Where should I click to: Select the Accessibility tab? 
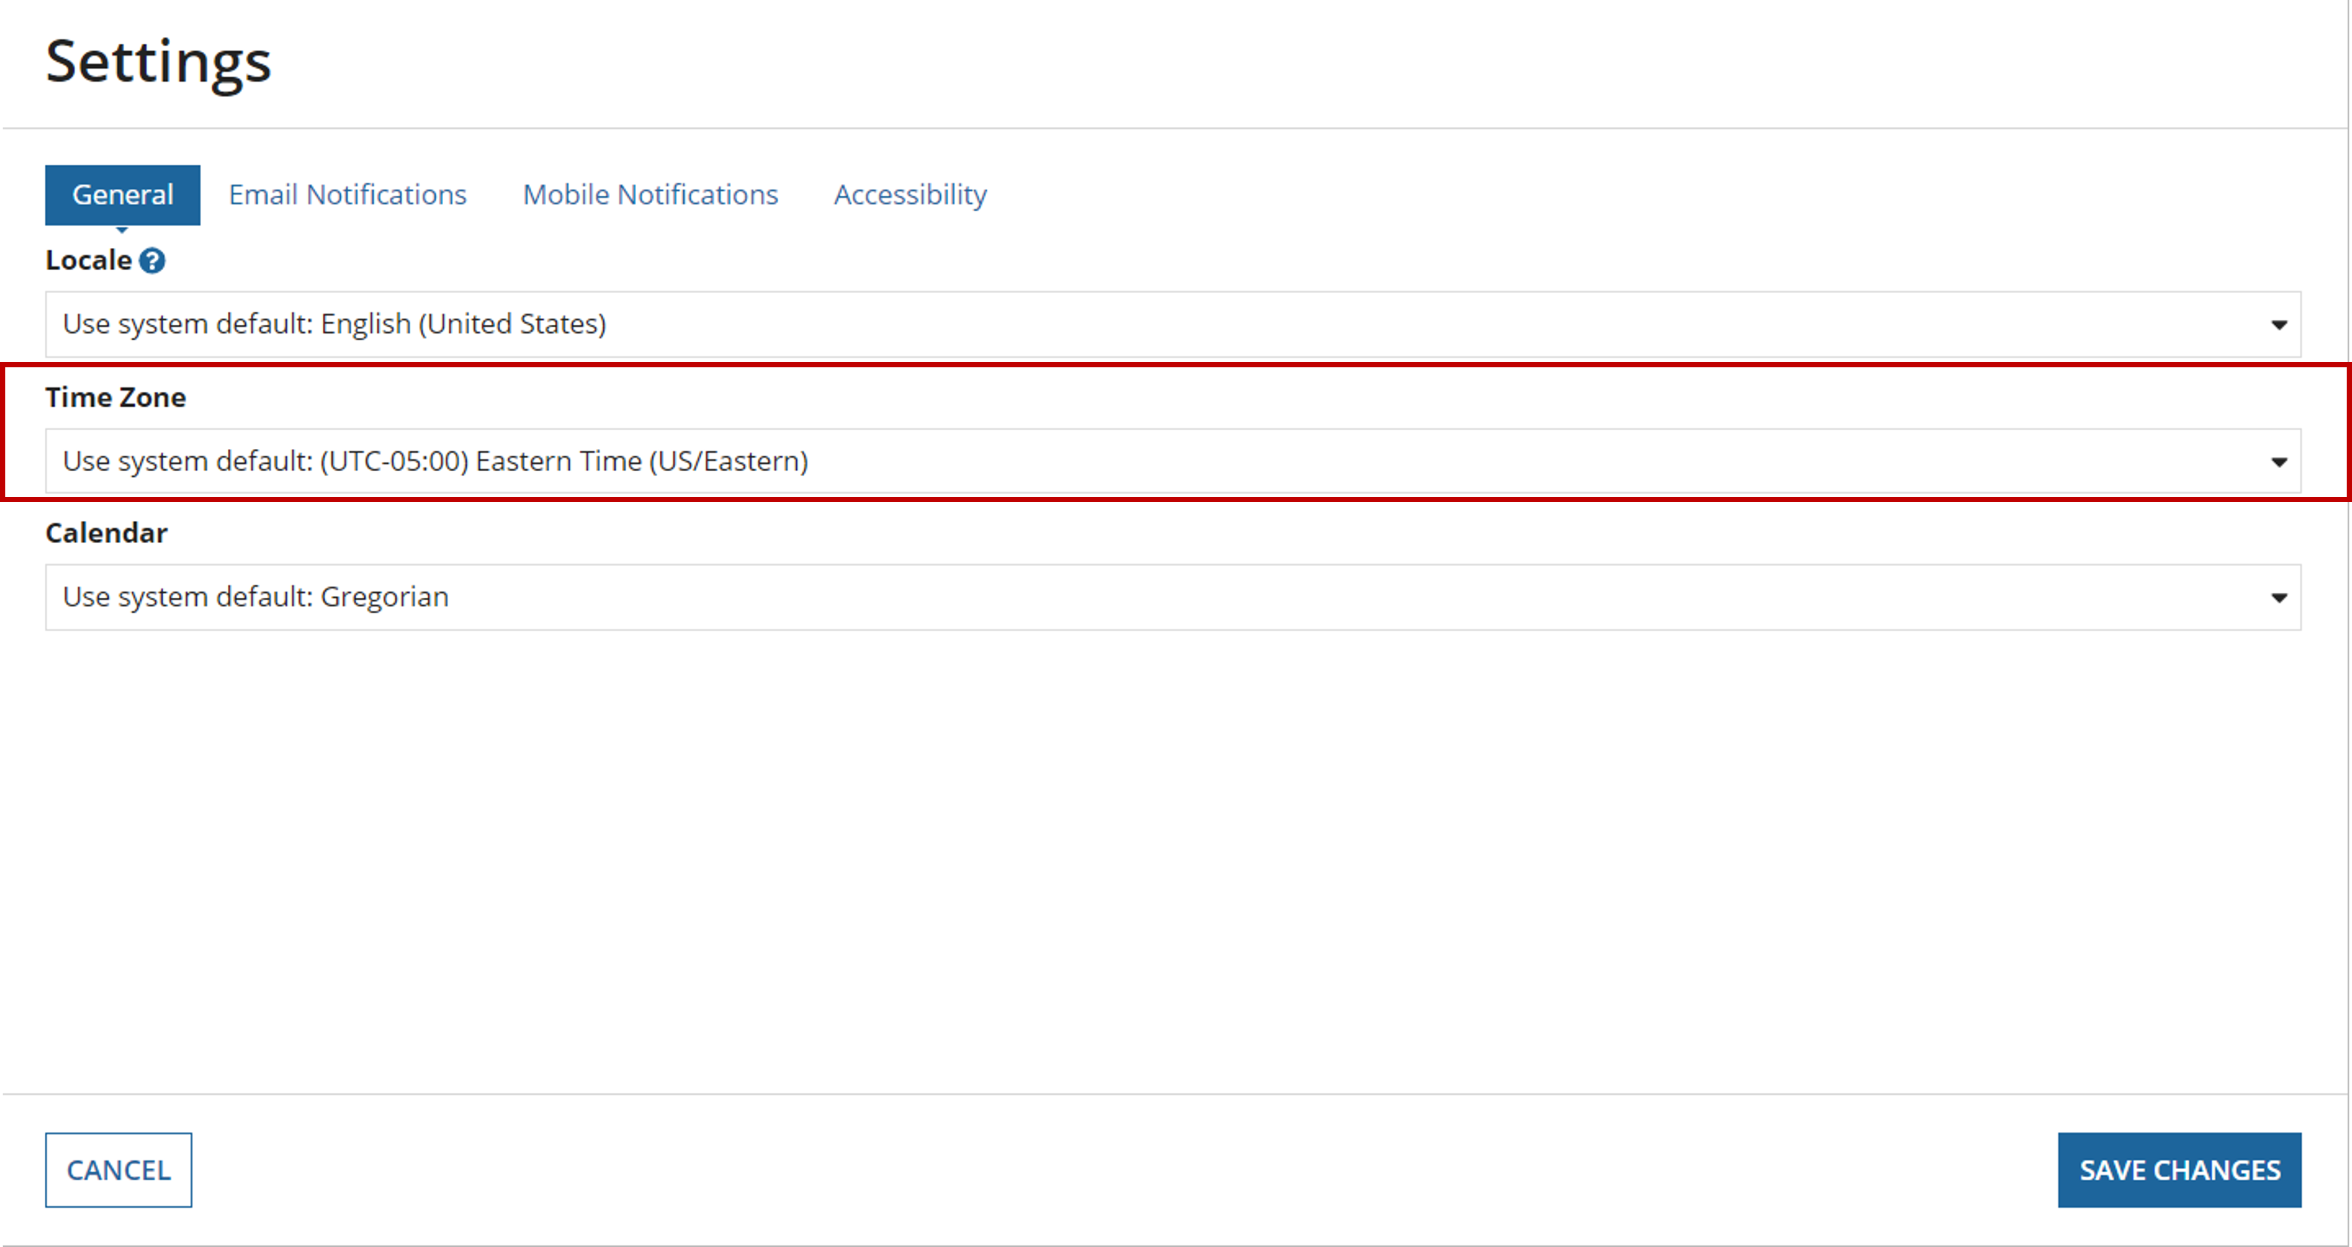click(x=910, y=195)
